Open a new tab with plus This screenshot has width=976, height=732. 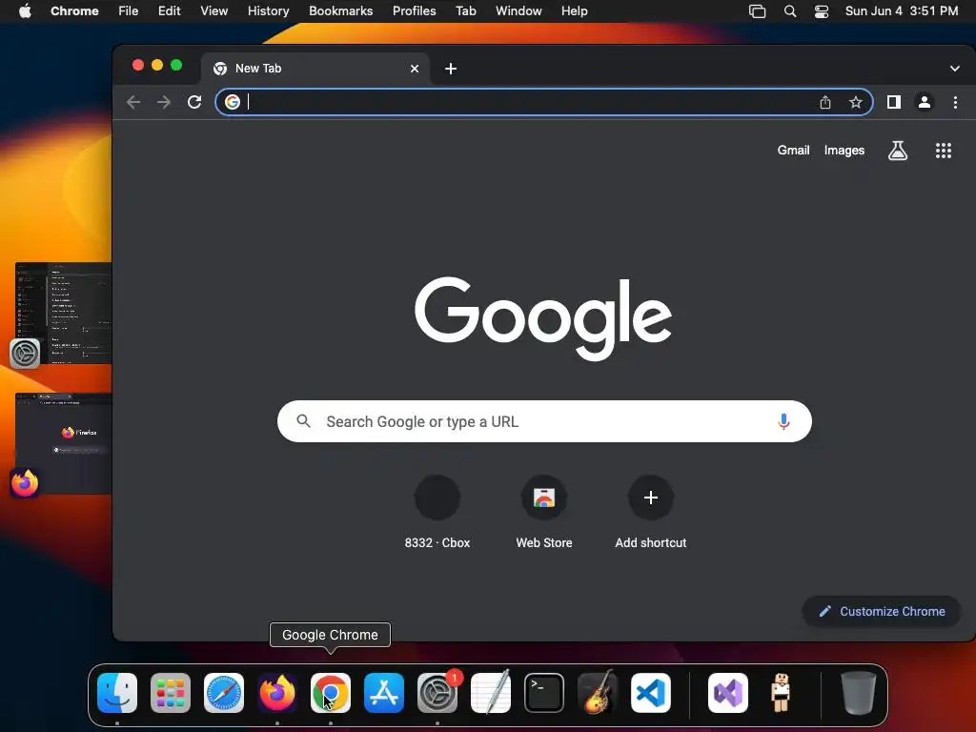[x=451, y=69]
